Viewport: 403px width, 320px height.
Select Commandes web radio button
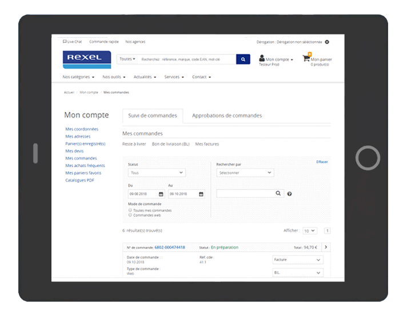[130, 215]
